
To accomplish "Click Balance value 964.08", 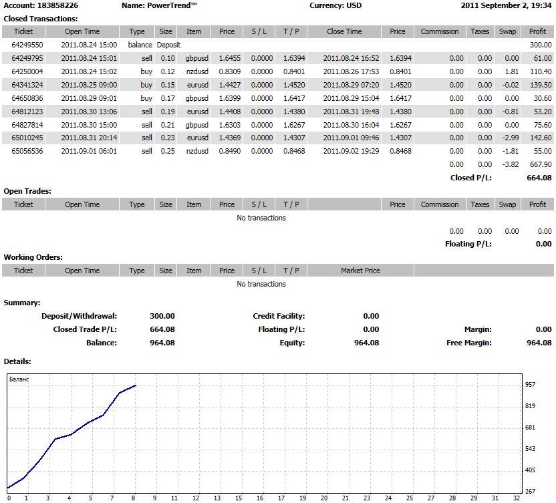I will coord(162,343).
